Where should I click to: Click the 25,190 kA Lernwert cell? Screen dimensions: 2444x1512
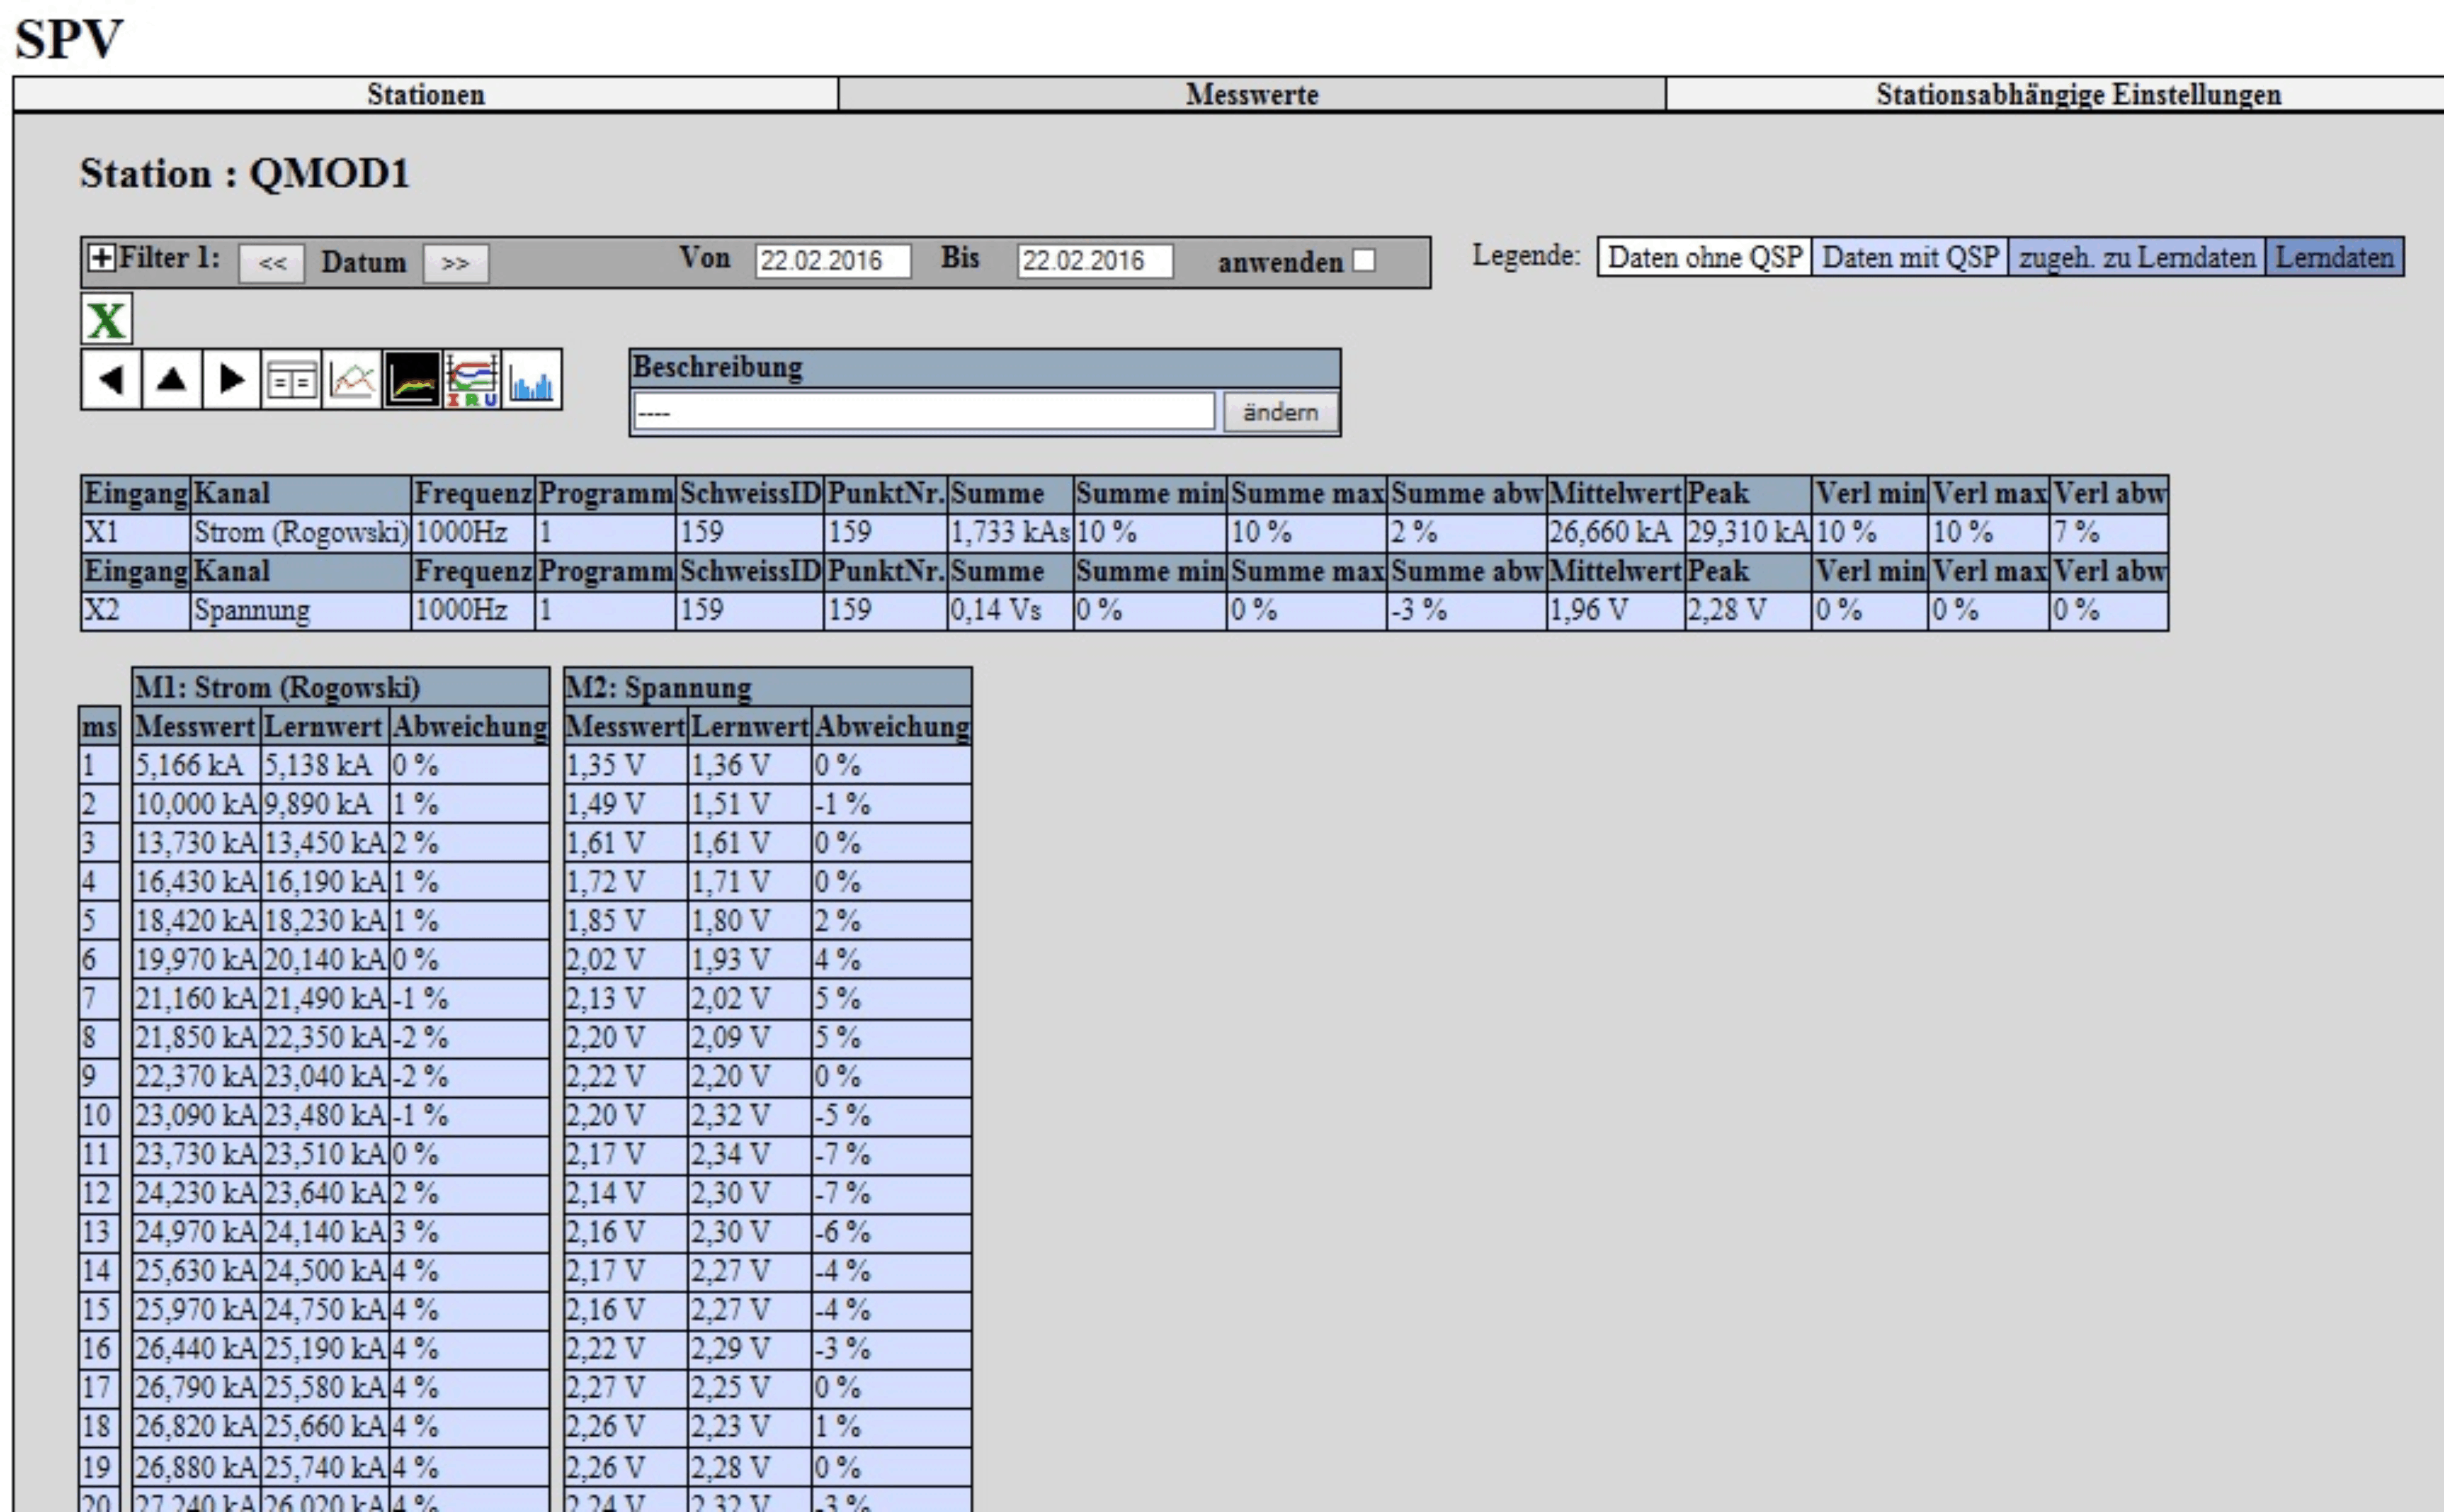click(x=325, y=1349)
